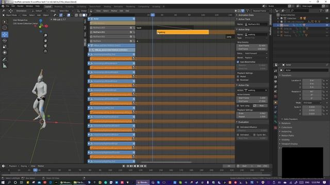Open the Object Mode dropdown

coord(11,15)
